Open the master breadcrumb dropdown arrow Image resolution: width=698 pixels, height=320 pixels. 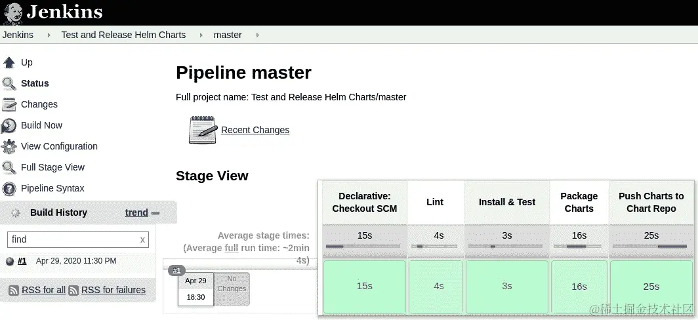pyautogui.click(x=257, y=35)
